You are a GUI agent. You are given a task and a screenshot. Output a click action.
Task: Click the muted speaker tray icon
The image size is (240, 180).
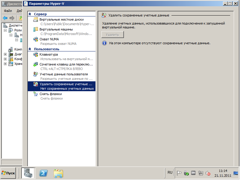[208, 173]
